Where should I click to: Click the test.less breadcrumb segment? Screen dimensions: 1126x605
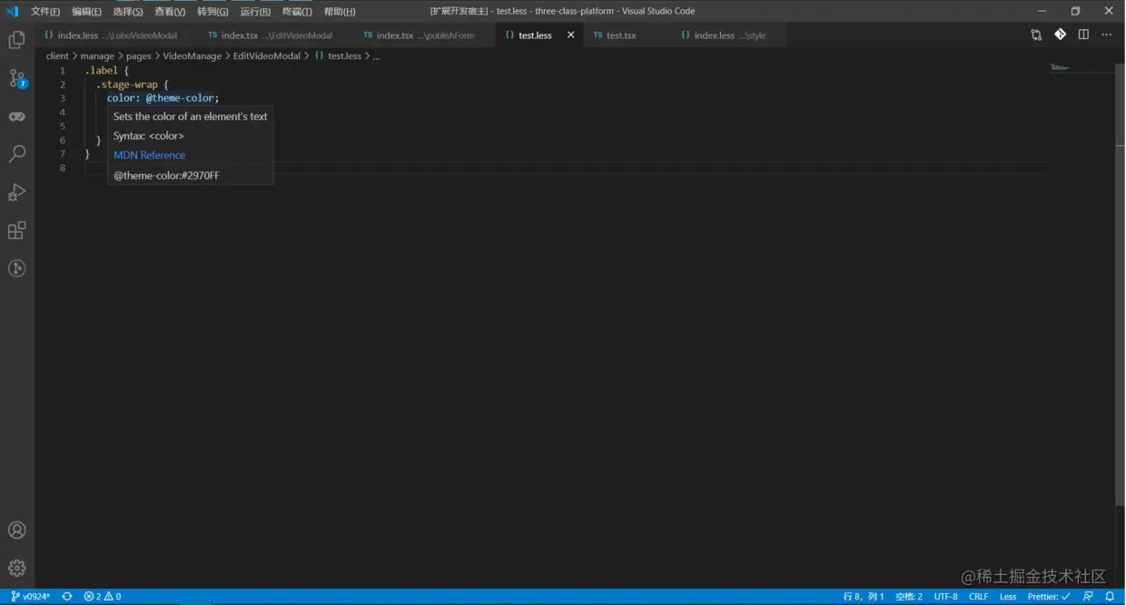click(x=338, y=55)
